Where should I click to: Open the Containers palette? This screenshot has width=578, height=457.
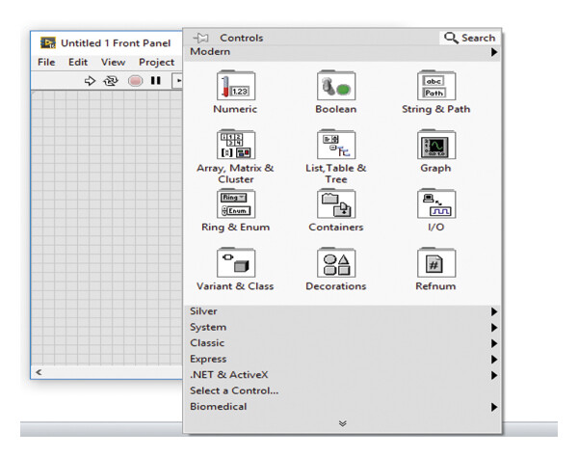336,203
